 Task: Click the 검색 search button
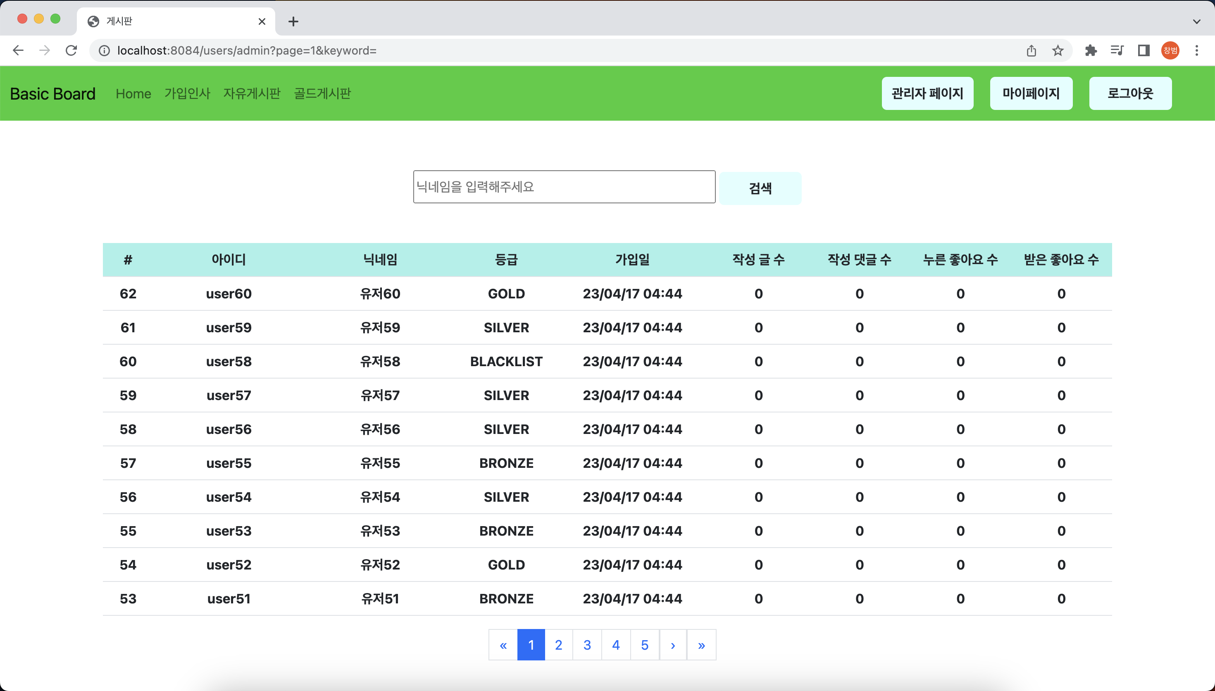click(760, 188)
